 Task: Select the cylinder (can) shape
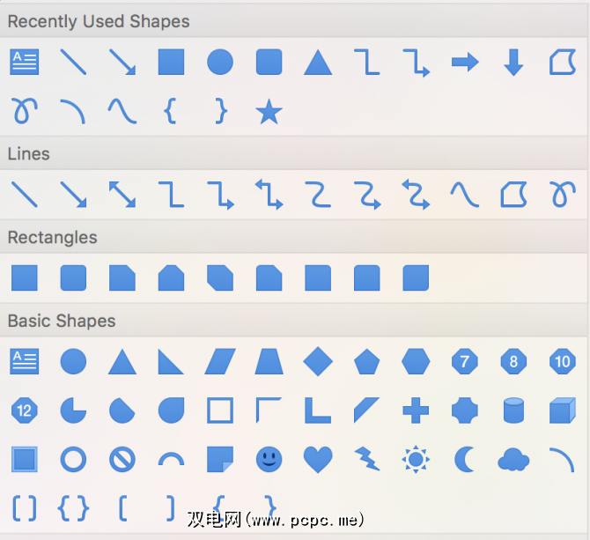click(513, 410)
